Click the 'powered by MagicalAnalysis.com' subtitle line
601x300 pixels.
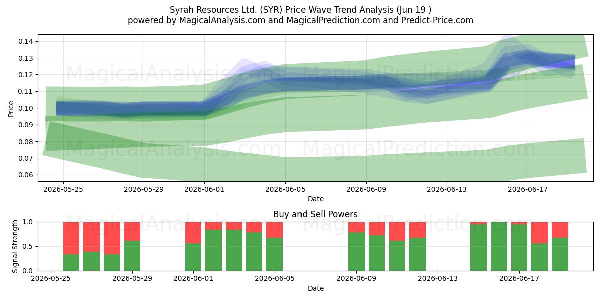tap(300, 20)
